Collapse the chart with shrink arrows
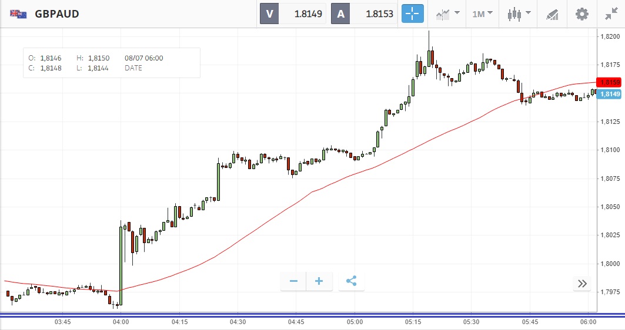This screenshot has height=330, width=625. click(x=611, y=14)
